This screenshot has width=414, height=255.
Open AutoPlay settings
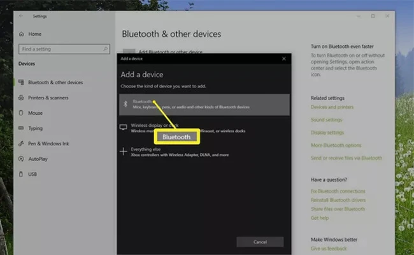pos(38,159)
